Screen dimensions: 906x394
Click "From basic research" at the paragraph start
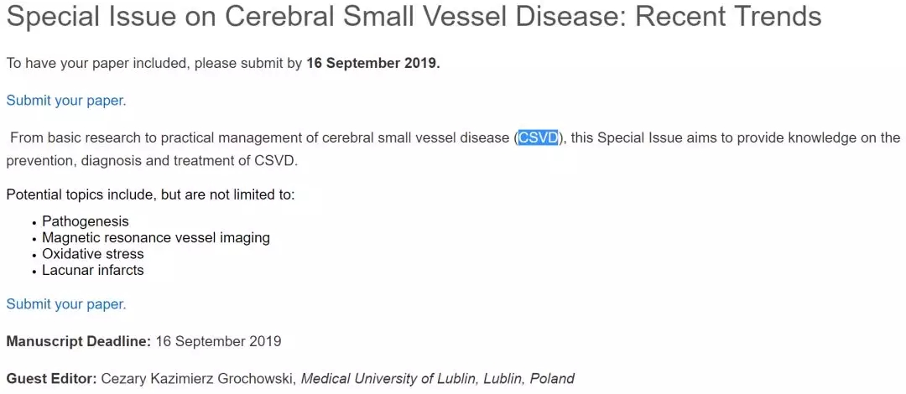coord(67,138)
